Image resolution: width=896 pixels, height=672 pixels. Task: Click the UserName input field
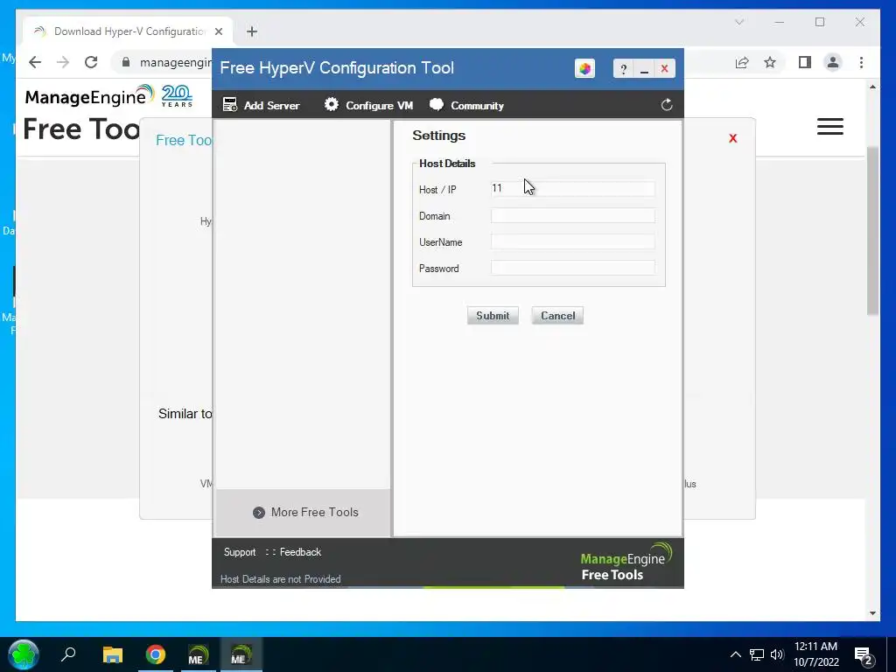point(572,241)
